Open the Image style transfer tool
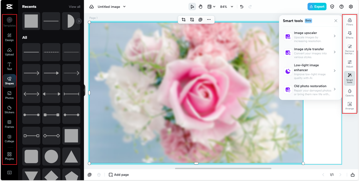 310,53
